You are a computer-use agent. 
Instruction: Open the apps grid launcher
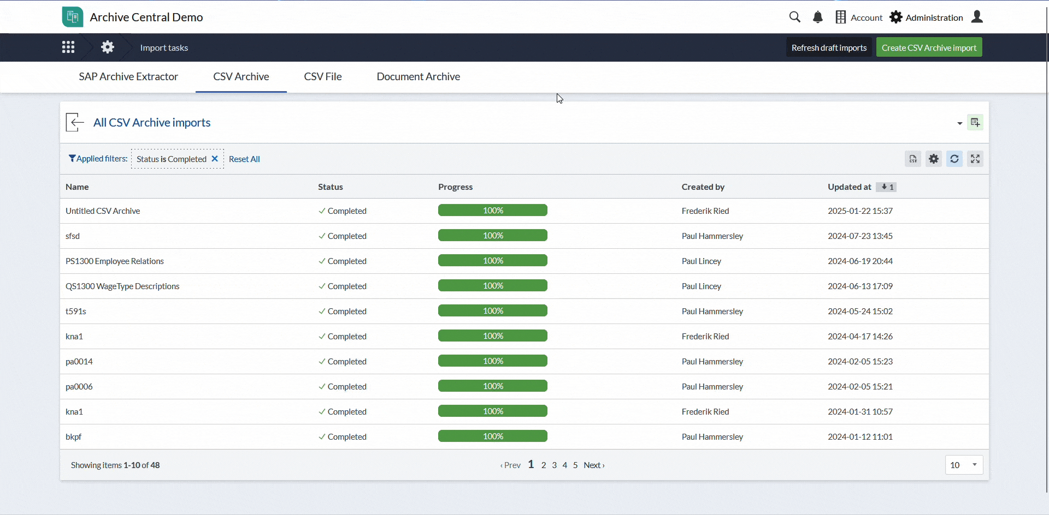pos(68,47)
